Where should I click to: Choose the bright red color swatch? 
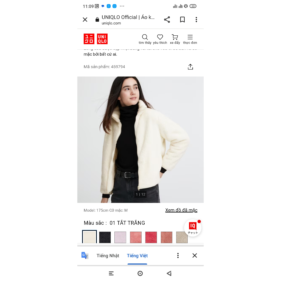pyautogui.click(x=151, y=237)
